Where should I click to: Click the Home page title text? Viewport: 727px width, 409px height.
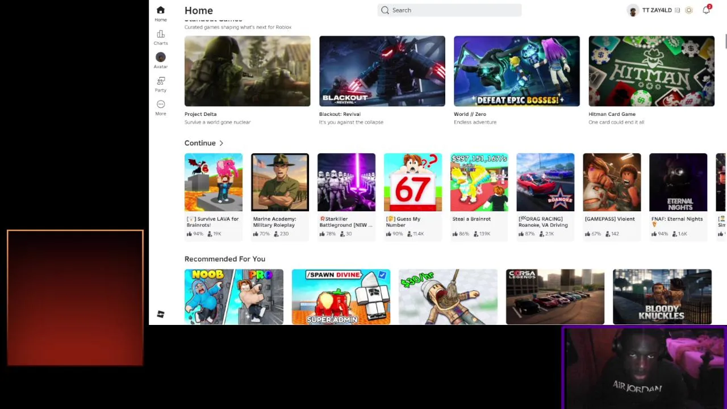click(199, 10)
